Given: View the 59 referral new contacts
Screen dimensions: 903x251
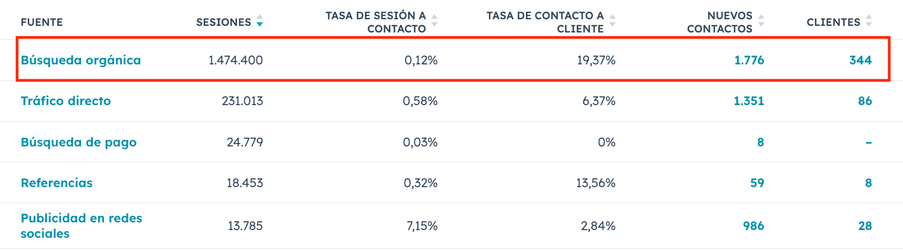Looking at the screenshot, I should click(757, 183).
